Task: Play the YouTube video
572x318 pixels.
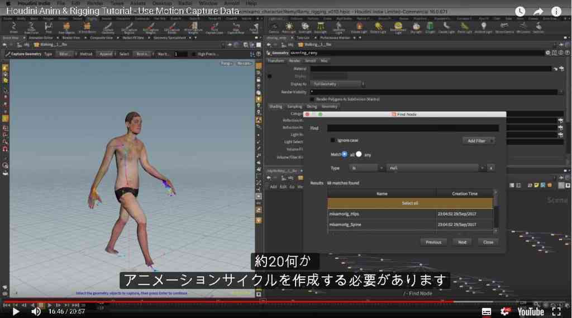Action: [15, 311]
